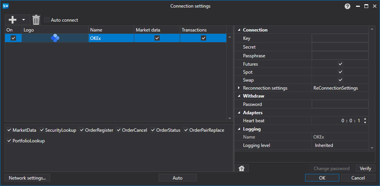Sort by the On column header
380x186 pixels.
tap(13, 30)
